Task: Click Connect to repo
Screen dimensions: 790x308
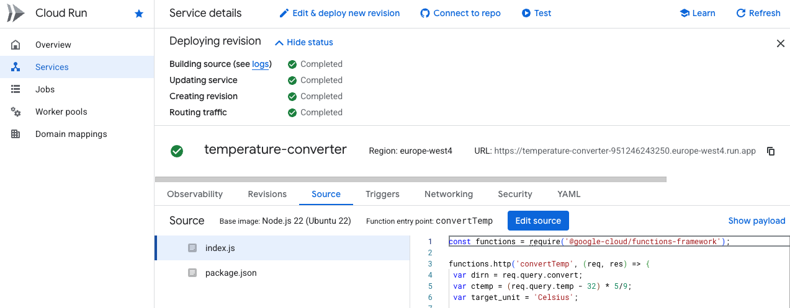Action: (460, 13)
